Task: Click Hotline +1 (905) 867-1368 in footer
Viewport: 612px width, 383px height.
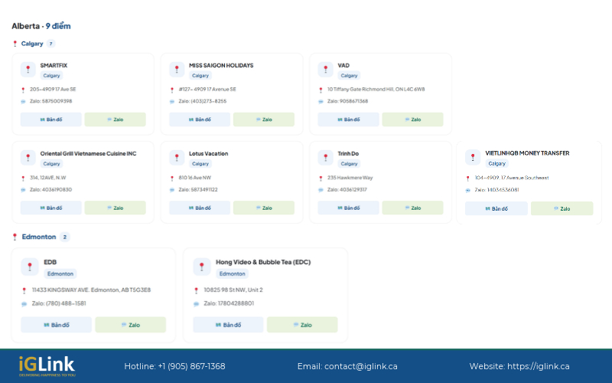Action: coord(174,366)
